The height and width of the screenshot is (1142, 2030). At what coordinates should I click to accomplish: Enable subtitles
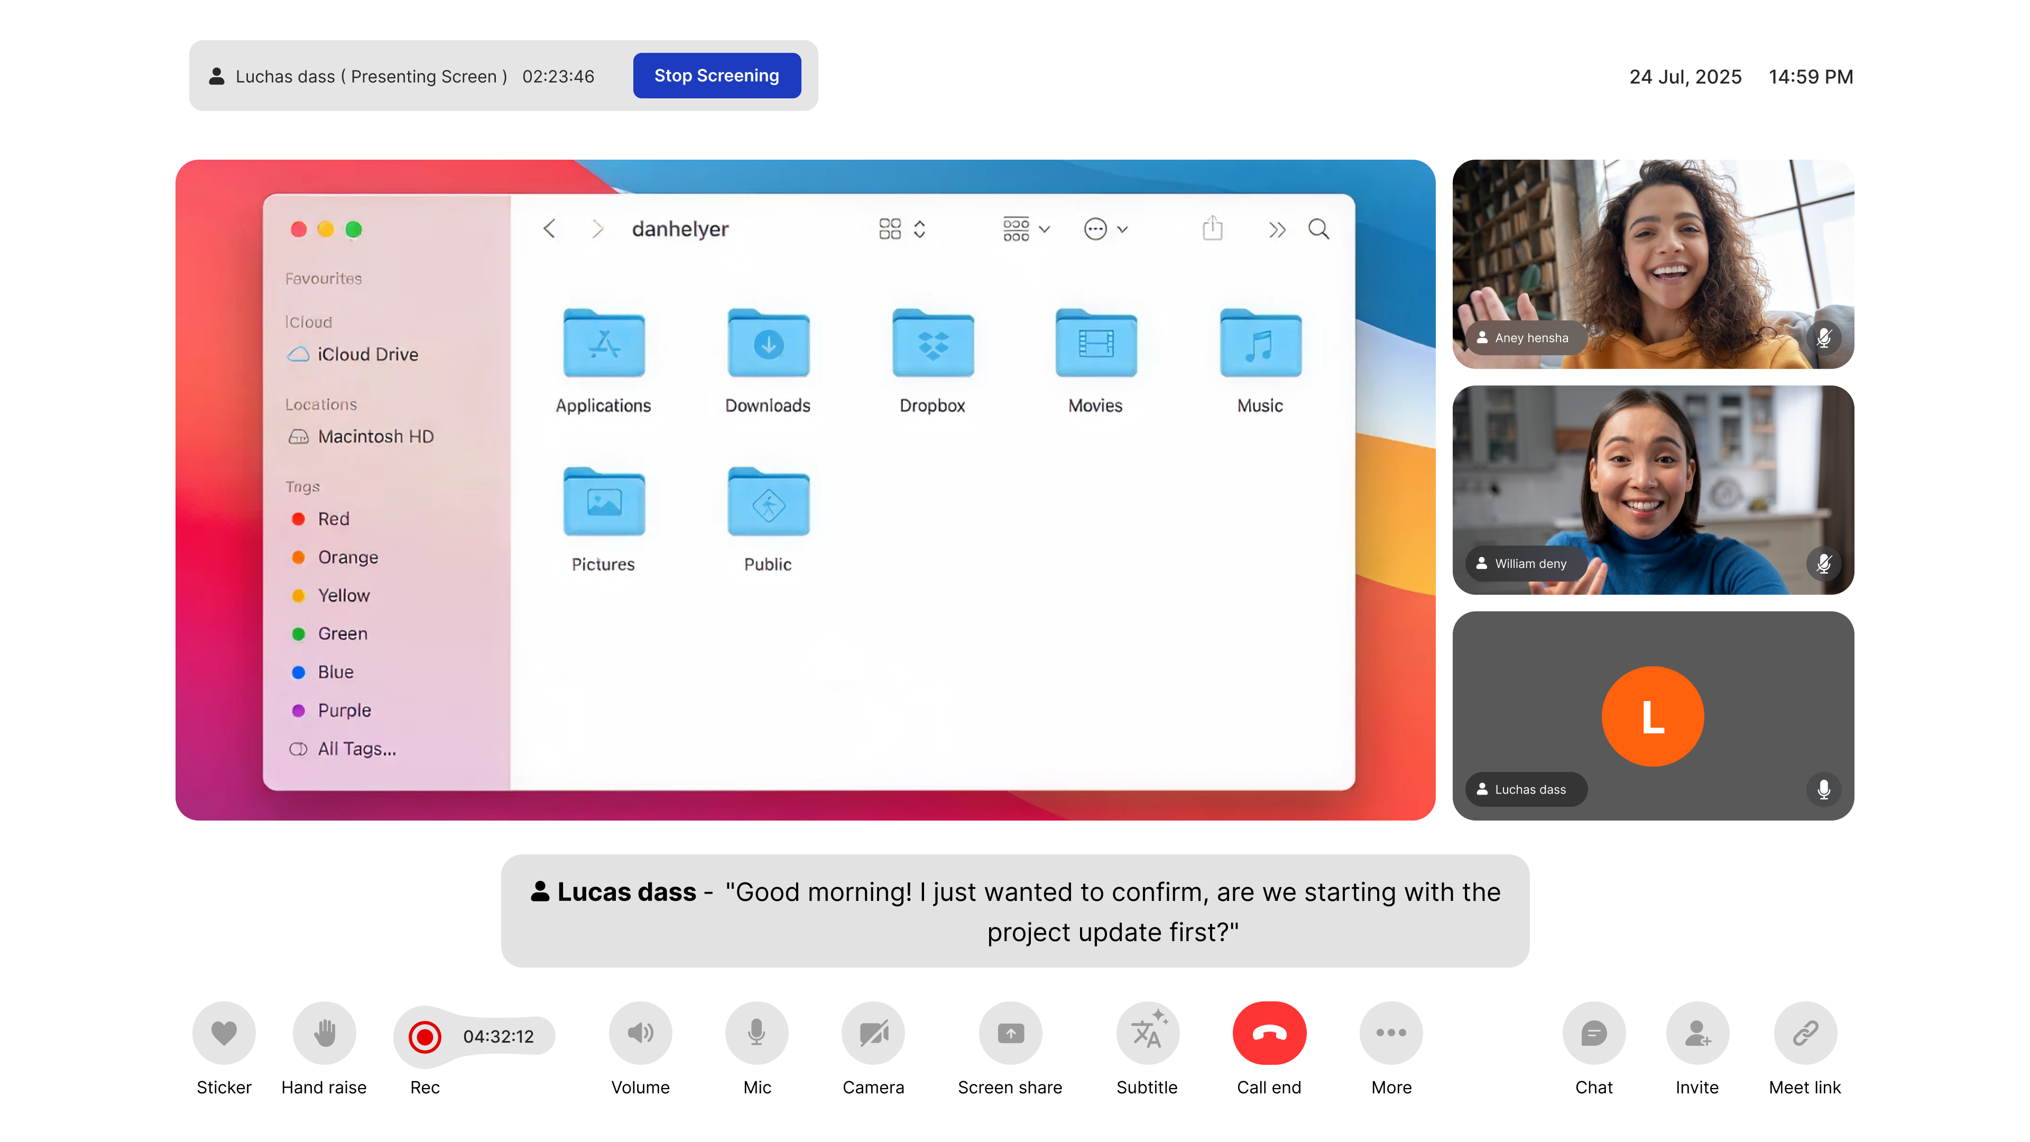click(1147, 1033)
